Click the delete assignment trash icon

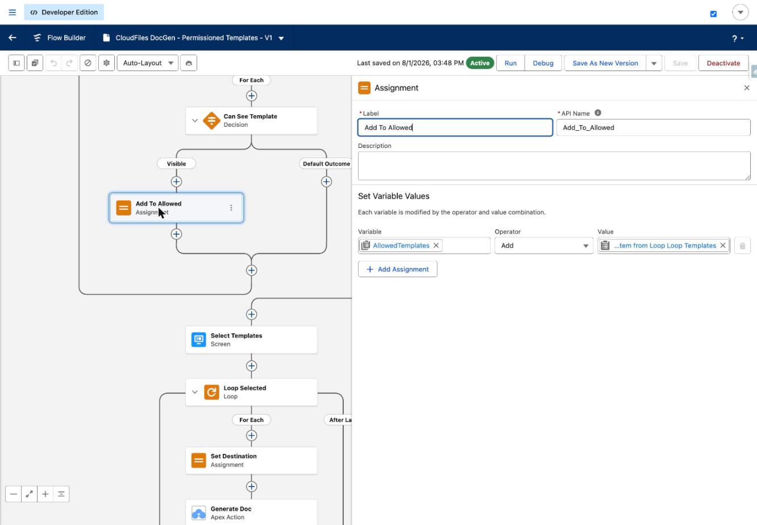(742, 246)
